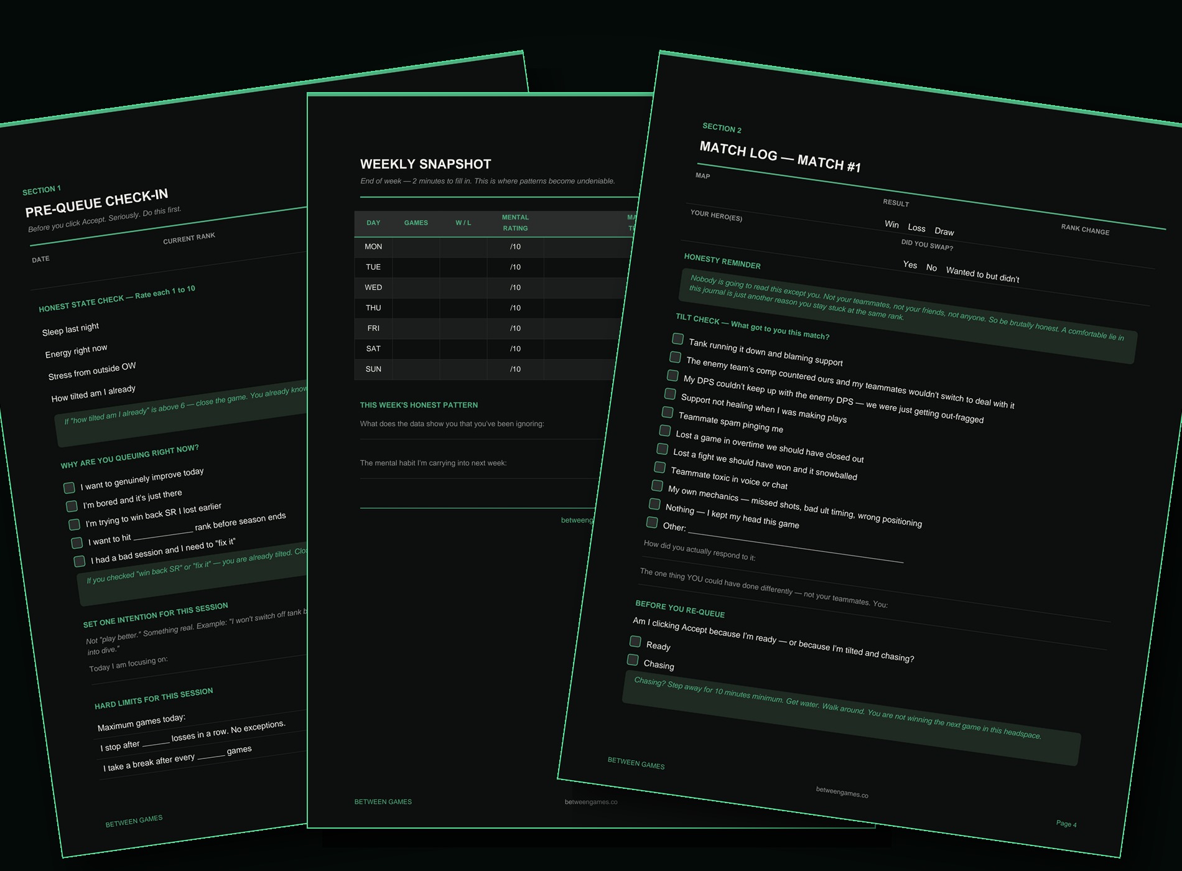The image size is (1182, 871).
Task: Tick 'Nothing — I kept my head' box
Action: tap(654, 503)
